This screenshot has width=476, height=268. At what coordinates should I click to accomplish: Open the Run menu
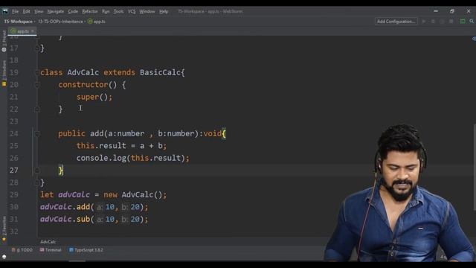[x=106, y=12]
